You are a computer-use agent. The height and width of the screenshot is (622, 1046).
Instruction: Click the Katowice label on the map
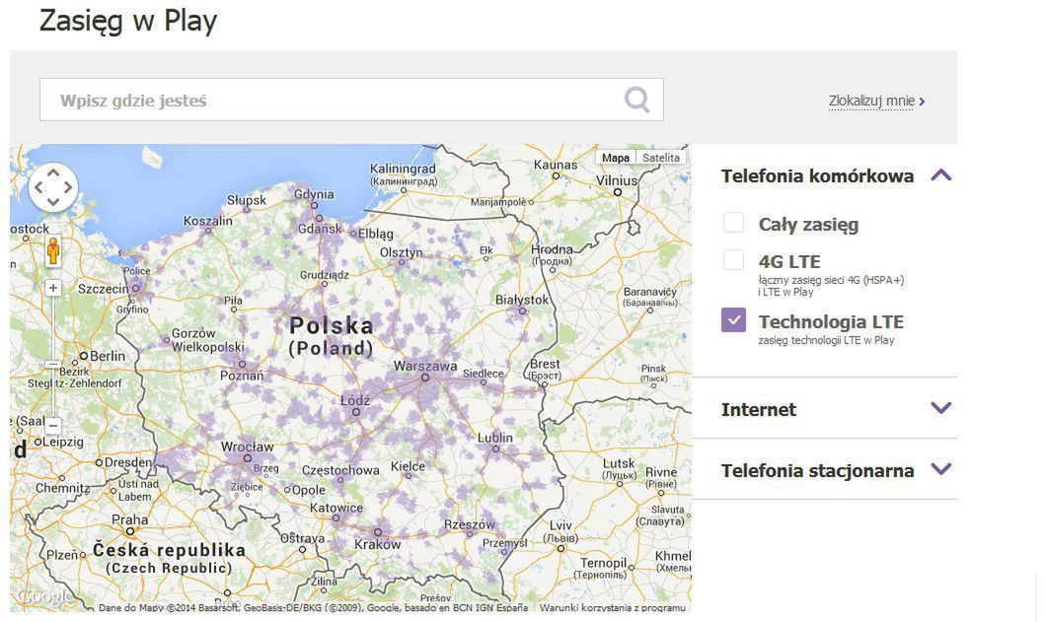pos(336,508)
